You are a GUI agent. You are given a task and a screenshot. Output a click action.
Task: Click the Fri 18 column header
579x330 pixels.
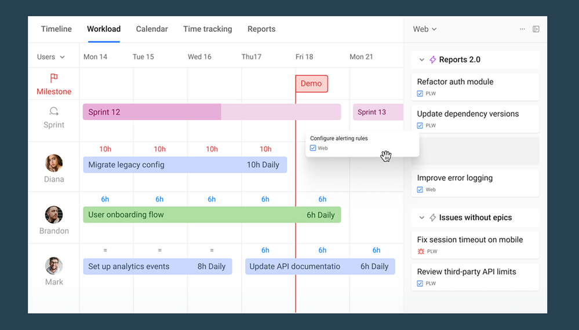pyautogui.click(x=304, y=57)
